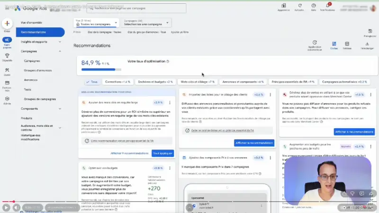
Task: Click the Tout appliquer button
Action: (162, 153)
